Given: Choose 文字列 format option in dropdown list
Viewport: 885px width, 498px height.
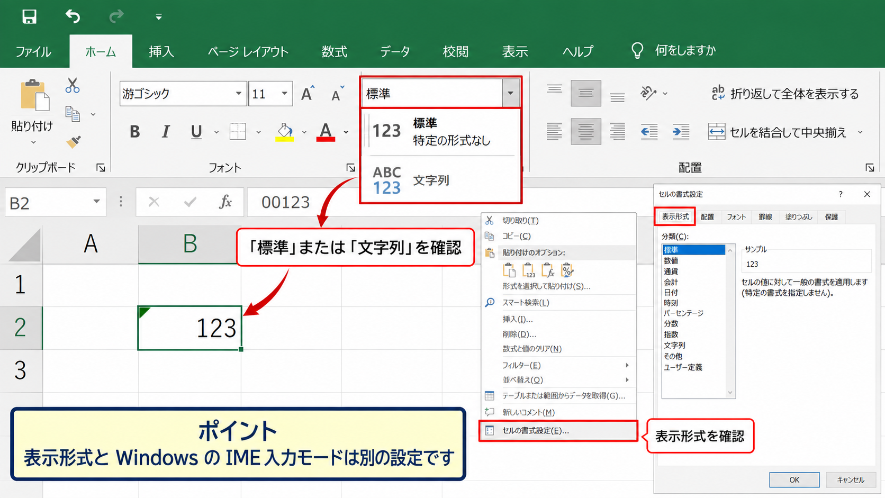Looking at the screenshot, I should point(441,180).
